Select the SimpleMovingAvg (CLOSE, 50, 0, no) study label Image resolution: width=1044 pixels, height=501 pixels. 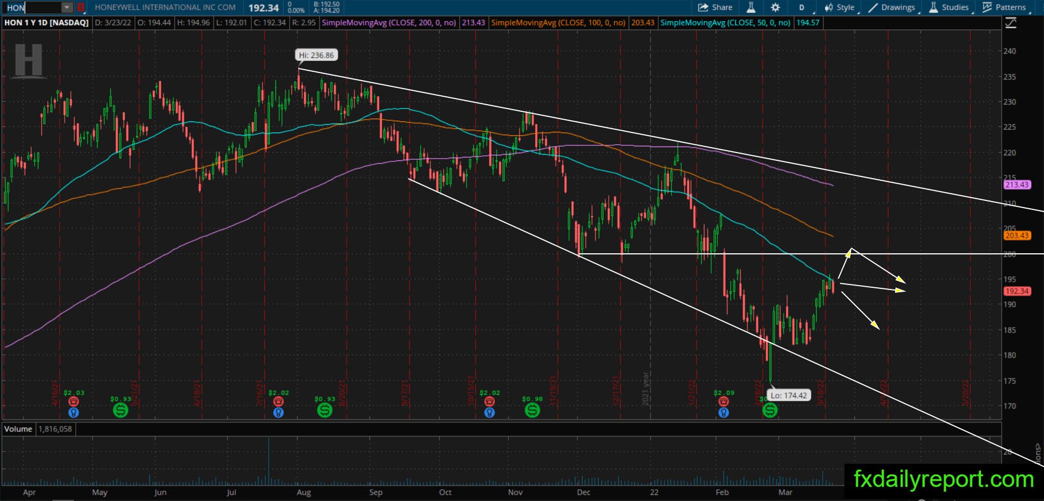pyautogui.click(x=725, y=23)
